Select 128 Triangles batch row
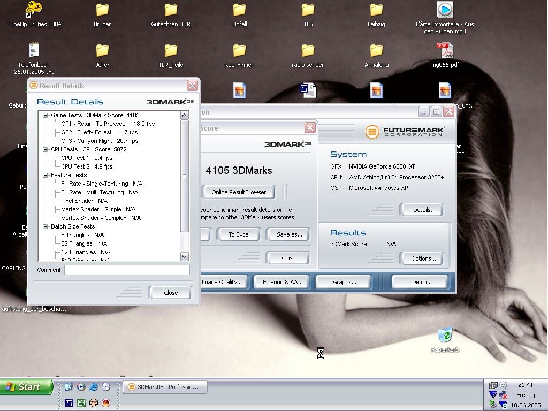 pyautogui.click(x=86, y=252)
